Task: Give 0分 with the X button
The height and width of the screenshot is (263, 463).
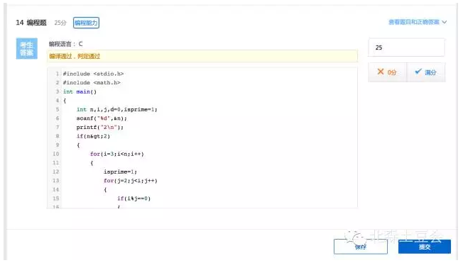Action: (x=387, y=72)
